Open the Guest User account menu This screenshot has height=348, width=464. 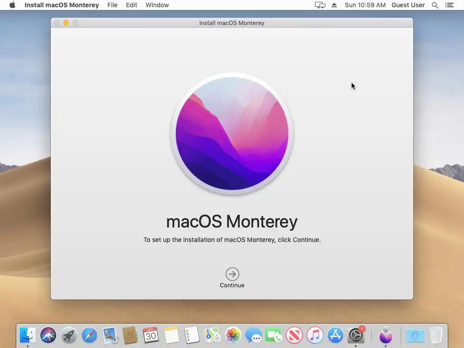tap(408, 5)
